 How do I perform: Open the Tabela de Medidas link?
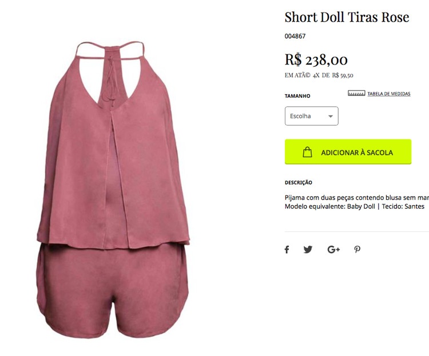[x=388, y=94]
